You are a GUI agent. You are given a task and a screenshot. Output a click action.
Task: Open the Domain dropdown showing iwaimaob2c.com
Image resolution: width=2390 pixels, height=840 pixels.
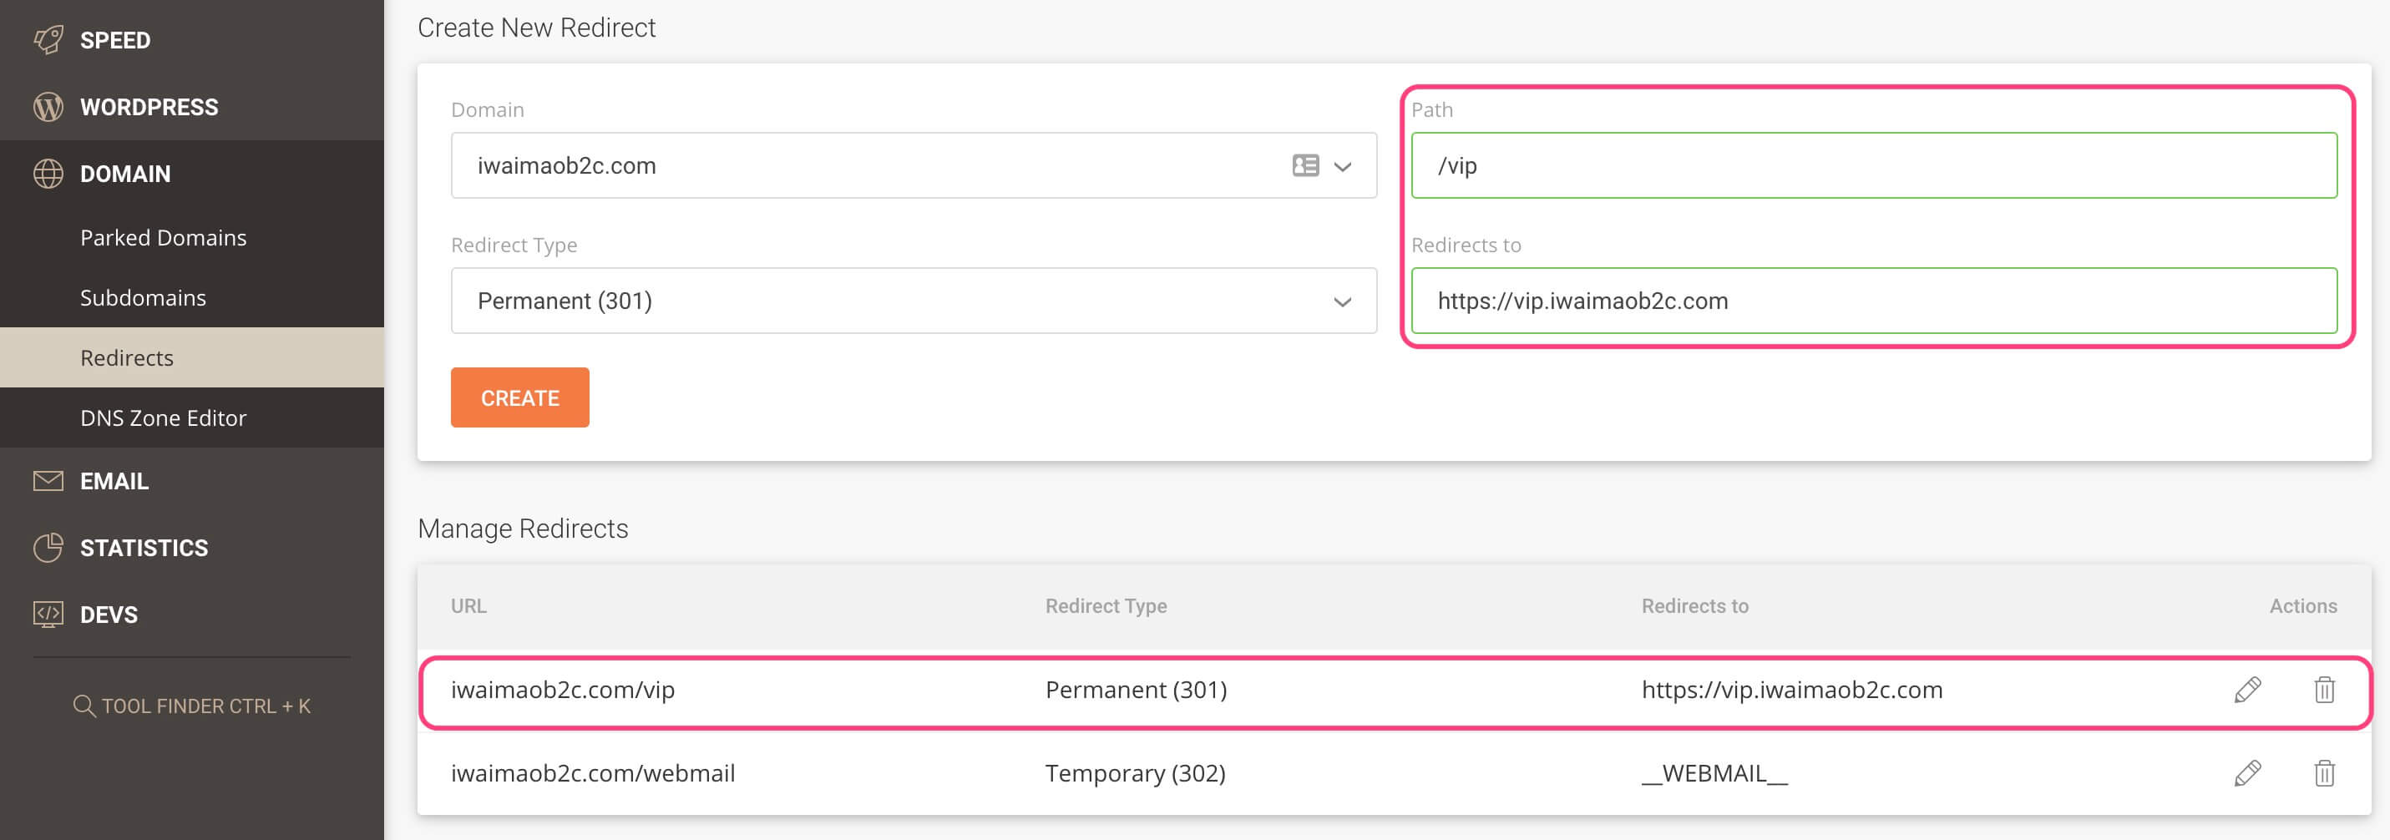pyautogui.click(x=1342, y=166)
